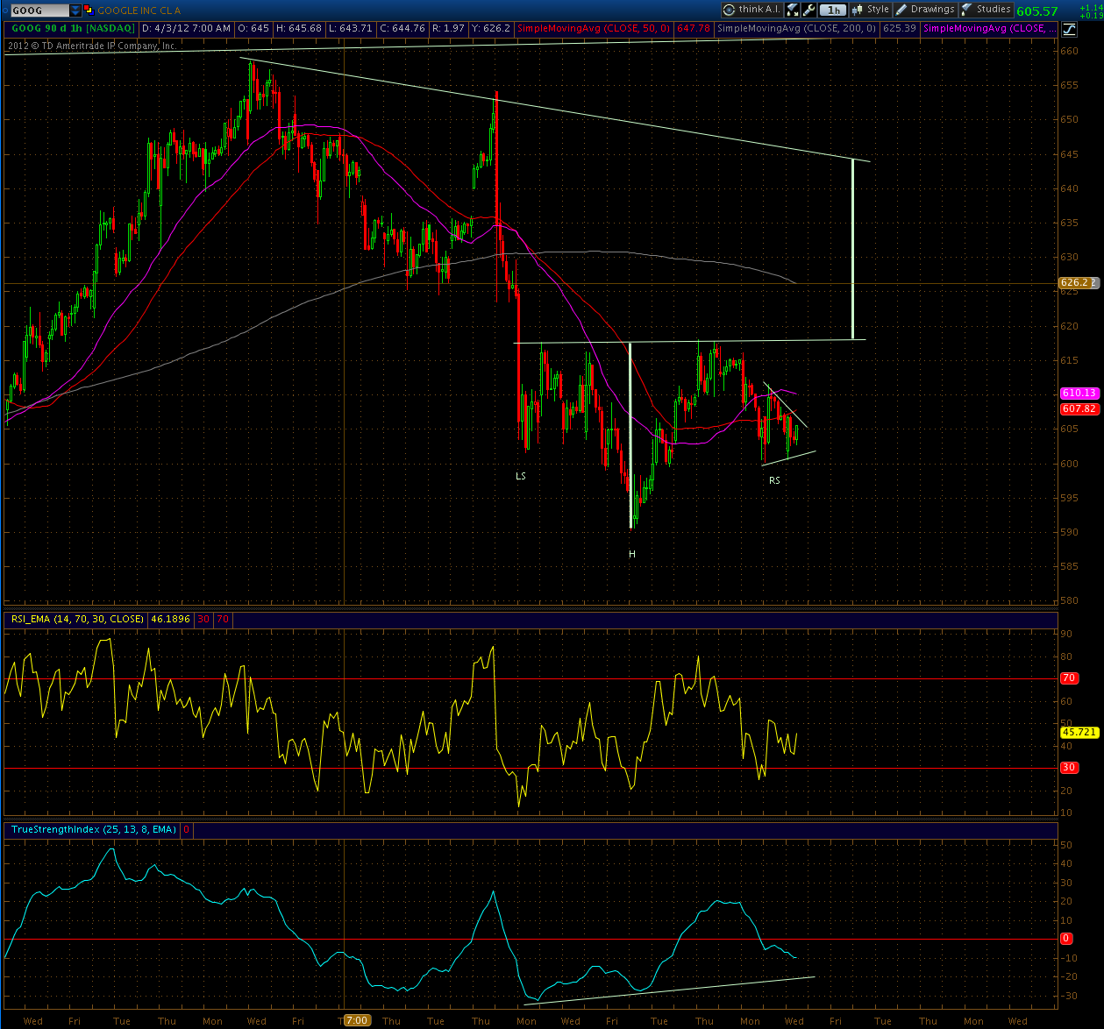
Task: Open the Studies menu
Action: coord(986,10)
